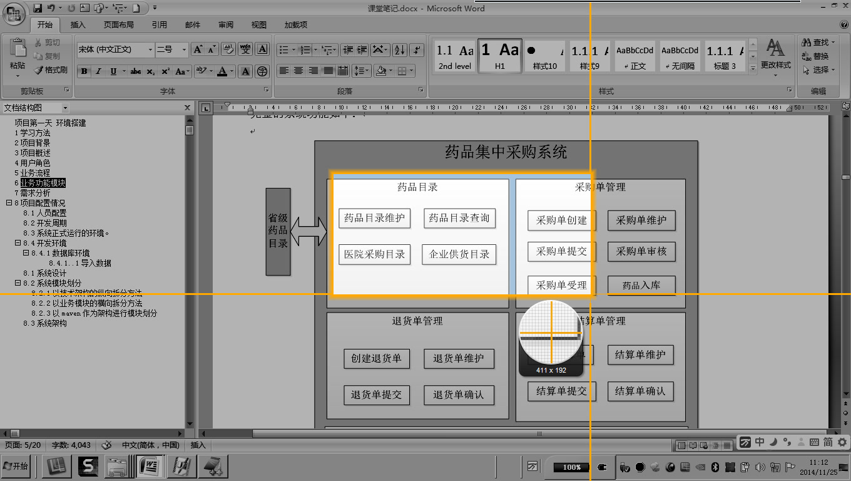Click the Bluetooth tray icon
This screenshot has width=851, height=481.
(716, 467)
